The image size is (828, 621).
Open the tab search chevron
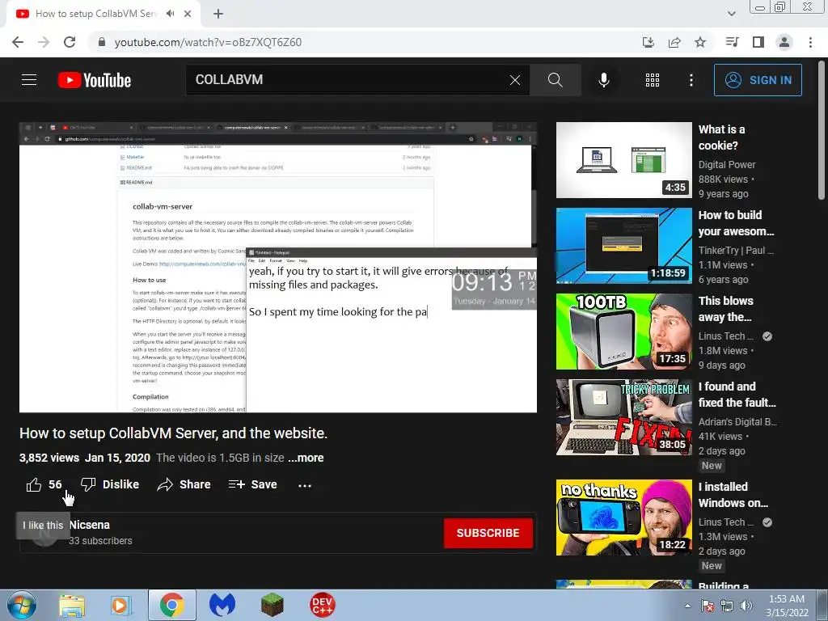pos(731,14)
